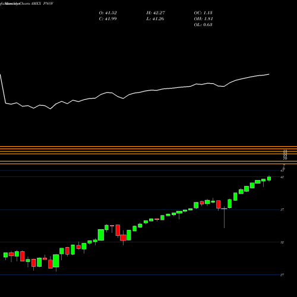Select the candle with the longest lower wick
The width and height of the screenshot is (297, 297).
224,217
